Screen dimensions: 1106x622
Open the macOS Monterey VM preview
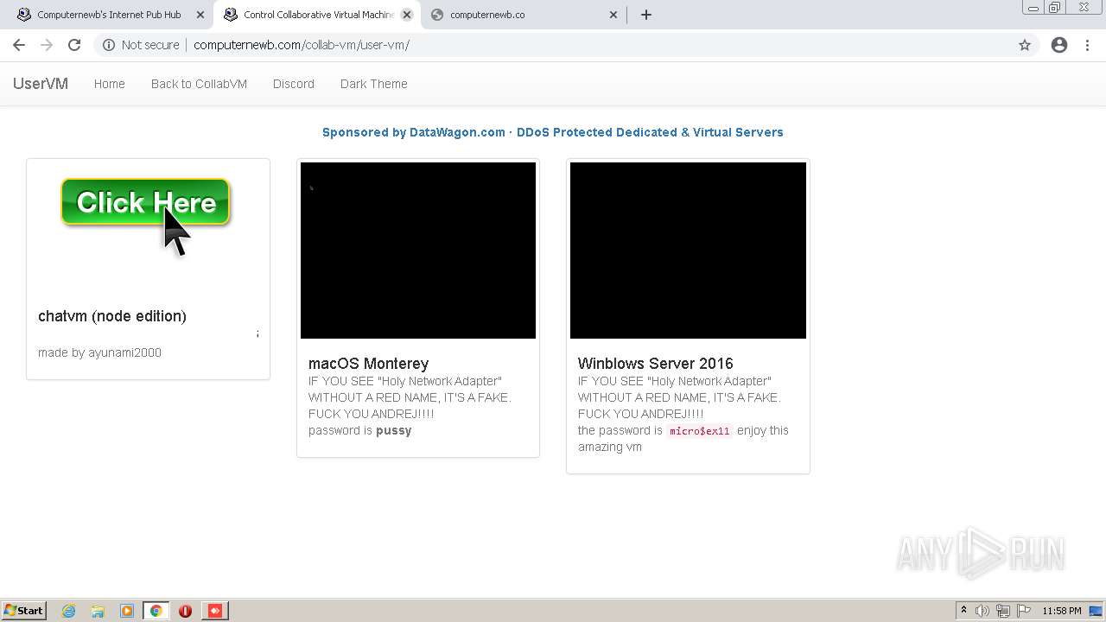coord(418,251)
